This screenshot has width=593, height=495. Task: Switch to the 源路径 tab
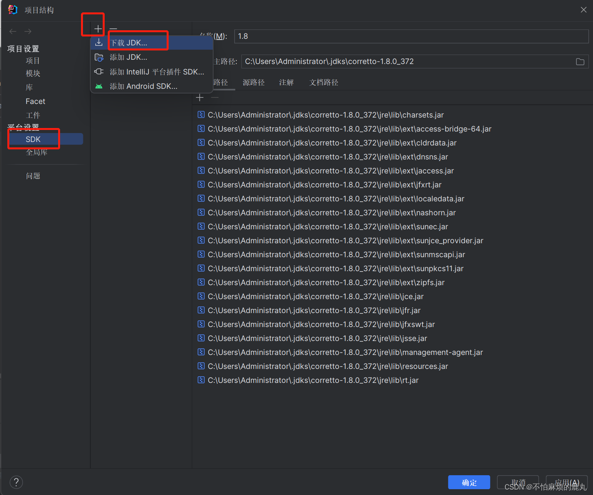point(253,82)
